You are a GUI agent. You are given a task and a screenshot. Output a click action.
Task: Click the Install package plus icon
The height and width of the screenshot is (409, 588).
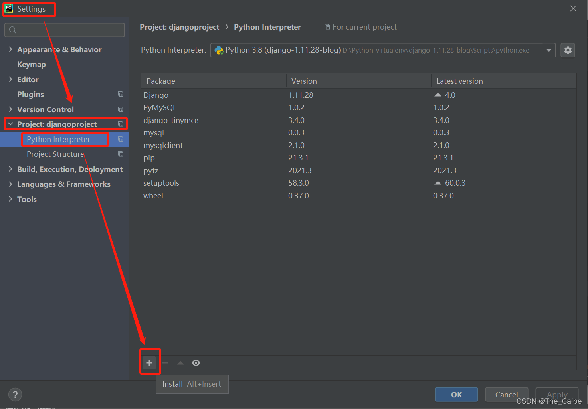pyautogui.click(x=149, y=363)
